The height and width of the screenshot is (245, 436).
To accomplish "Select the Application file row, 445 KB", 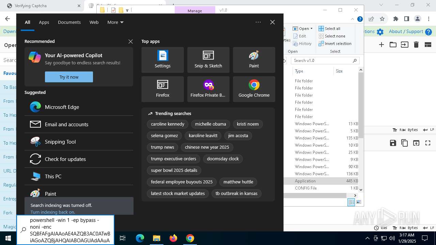I will click(x=322, y=181).
